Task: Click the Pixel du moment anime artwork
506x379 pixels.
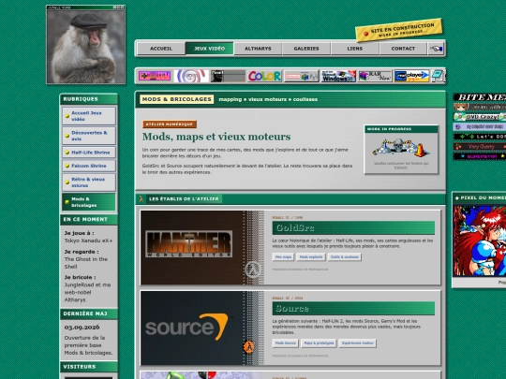Action: click(x=480, y=241)
